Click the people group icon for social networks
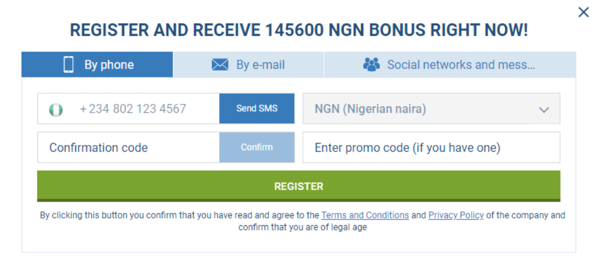This screenshot has width=597, height=274. (371, 65)
